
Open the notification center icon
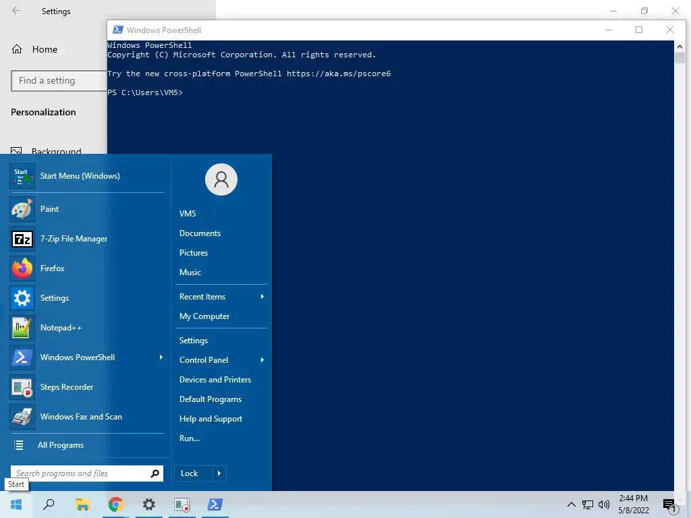(670, 506)
